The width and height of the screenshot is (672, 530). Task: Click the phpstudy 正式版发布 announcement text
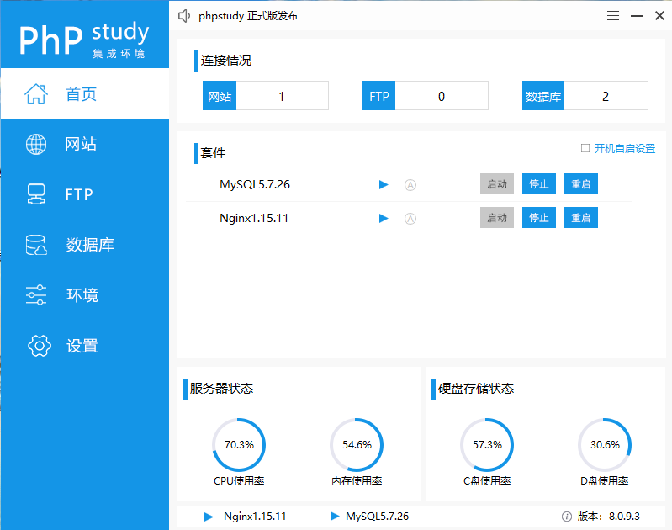(248, 16)
